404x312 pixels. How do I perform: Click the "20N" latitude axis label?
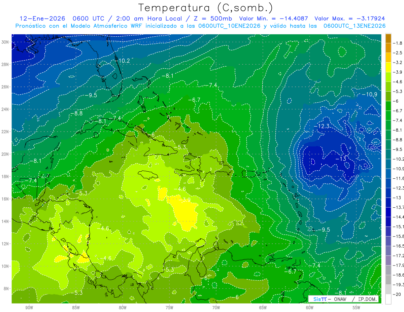pos(5,154)
